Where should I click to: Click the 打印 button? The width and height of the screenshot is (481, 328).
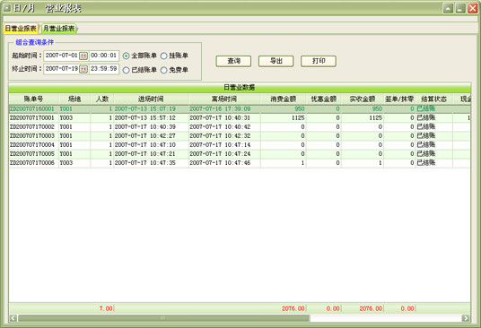point(319,61)
